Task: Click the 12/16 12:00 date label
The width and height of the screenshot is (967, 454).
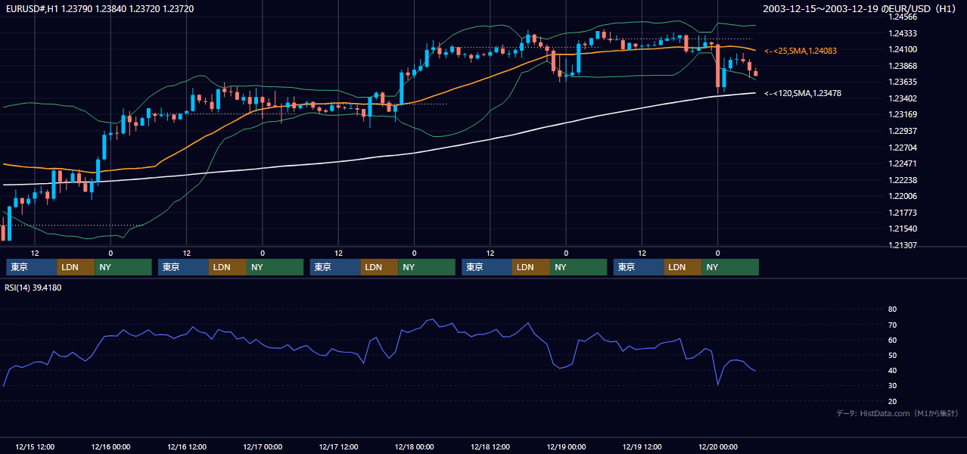Action: (x=186, y=446)
